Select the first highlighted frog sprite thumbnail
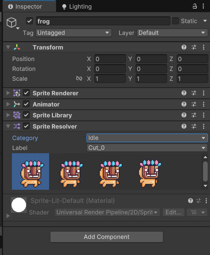This screenshot has width=210, height=255. tap(30, 171)
